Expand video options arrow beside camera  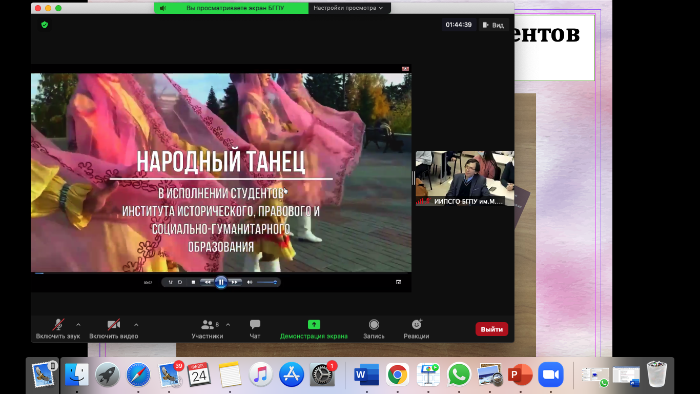pos(136,324)
